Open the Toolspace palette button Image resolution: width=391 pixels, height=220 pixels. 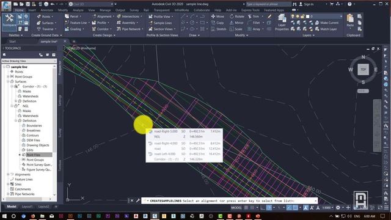[x=9, y=21]
